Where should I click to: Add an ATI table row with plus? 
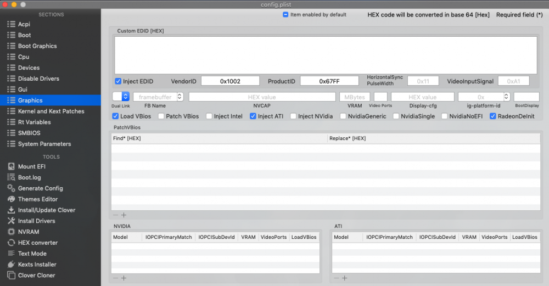(345, 278)
